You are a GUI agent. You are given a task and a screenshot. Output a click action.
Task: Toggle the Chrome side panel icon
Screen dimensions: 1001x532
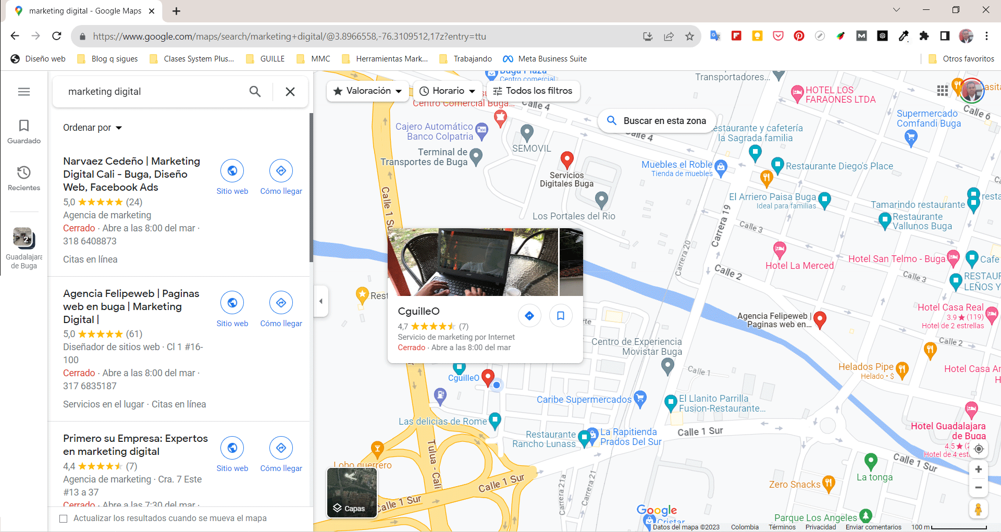pyautogui.click(x=945, y=36)
